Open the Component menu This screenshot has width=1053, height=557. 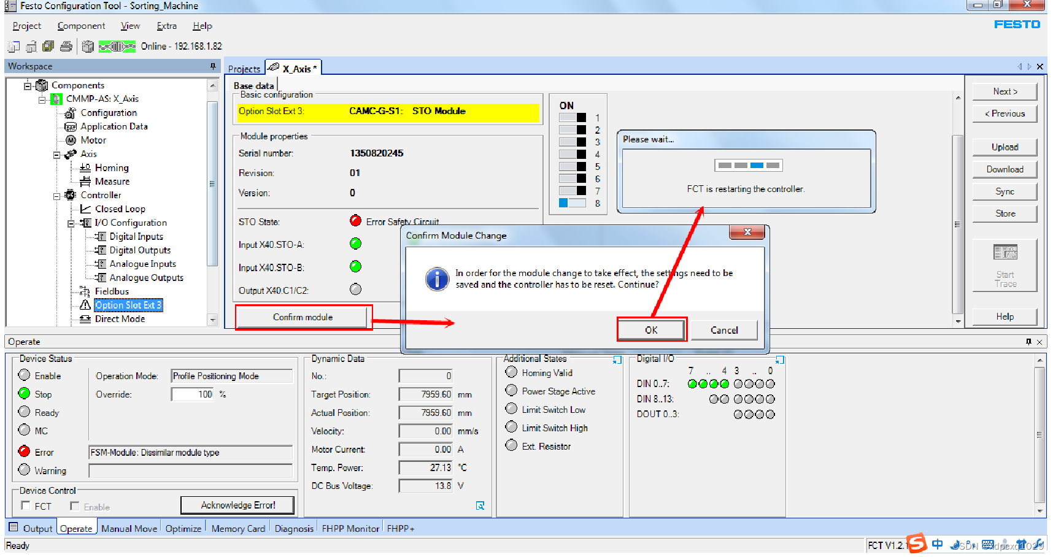pos(81,26)
